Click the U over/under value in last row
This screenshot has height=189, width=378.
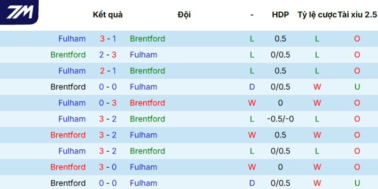(x=357, y=183)
